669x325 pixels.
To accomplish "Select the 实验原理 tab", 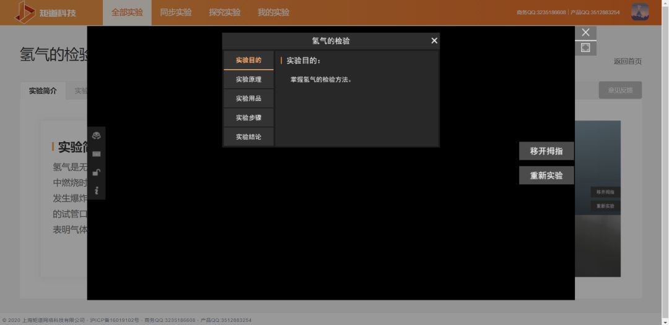I will coord(249,80).
